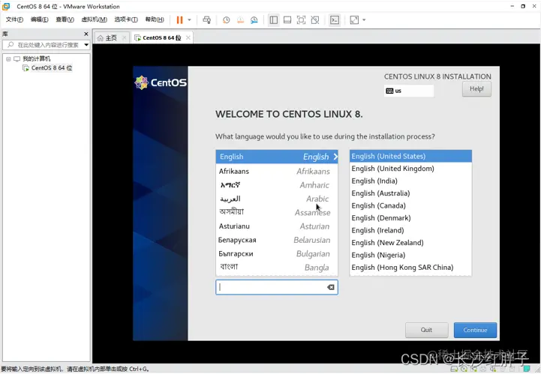Viewport: 541px width, 374px height.
Task: Select Assamese in the language list
Action: pyautogui.click(x=277, y=212)
